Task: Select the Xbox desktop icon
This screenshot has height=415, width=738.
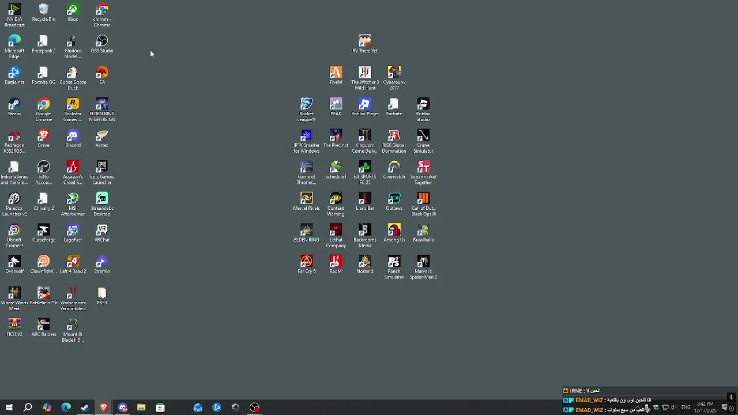Action: [73, 12]
